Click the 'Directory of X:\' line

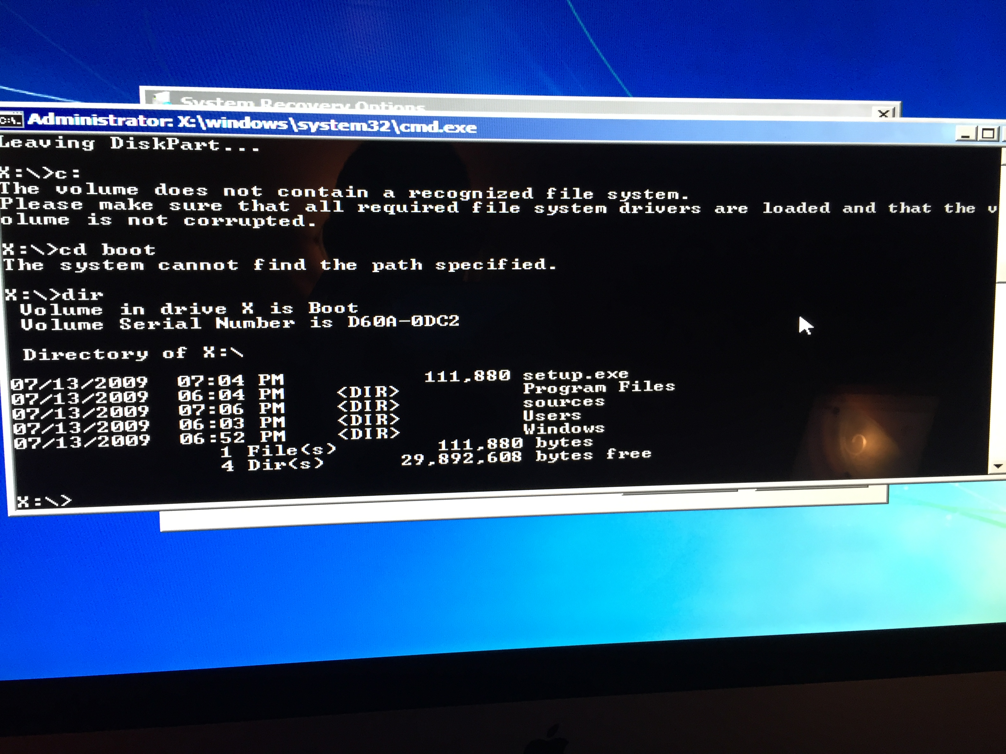(133, 354)
